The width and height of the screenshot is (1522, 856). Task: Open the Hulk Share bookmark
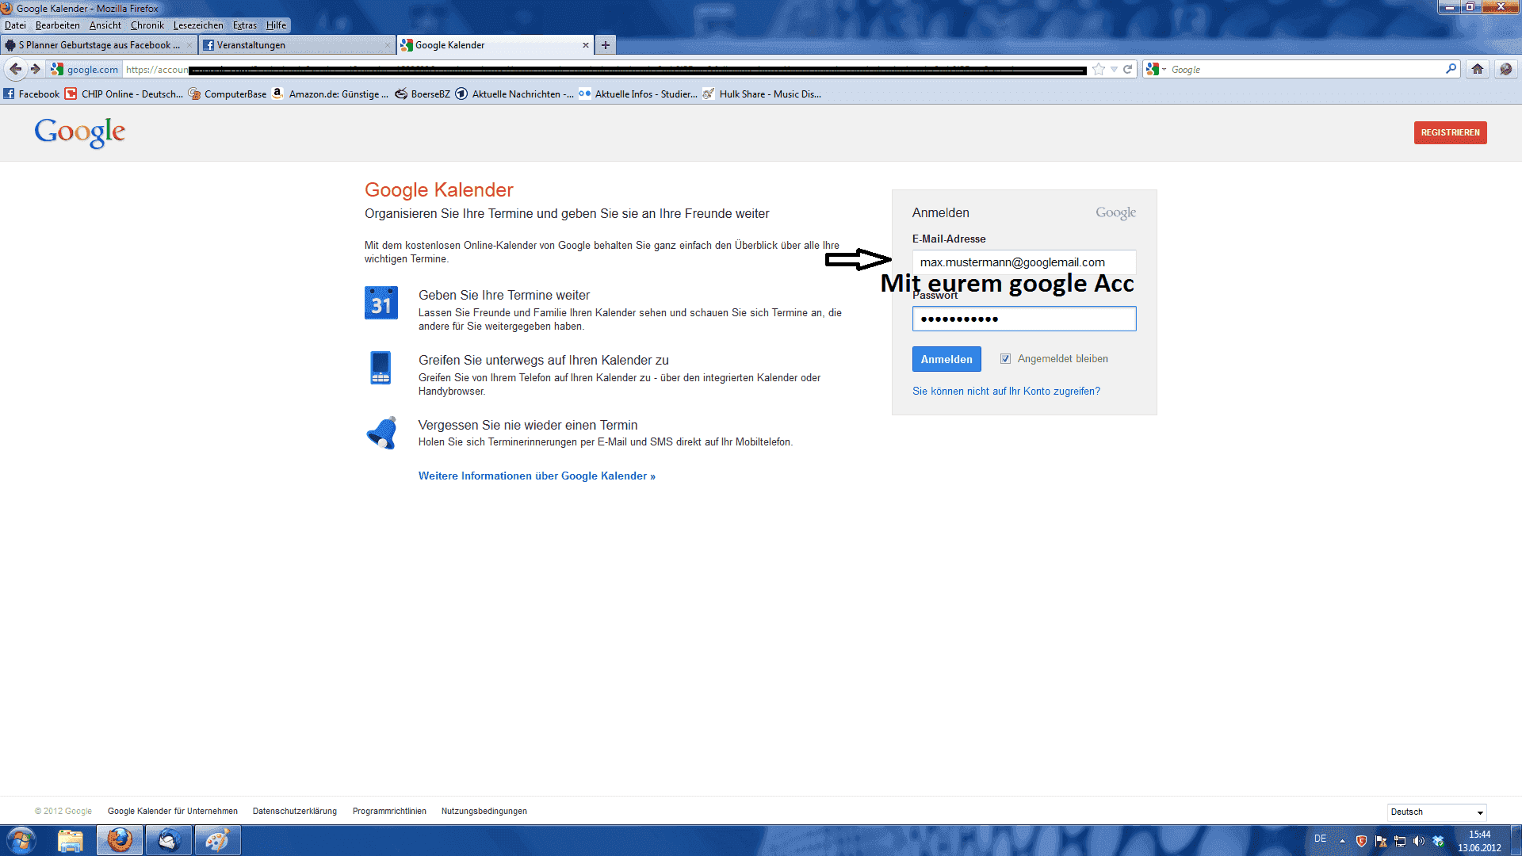click(x=762, y=94)
